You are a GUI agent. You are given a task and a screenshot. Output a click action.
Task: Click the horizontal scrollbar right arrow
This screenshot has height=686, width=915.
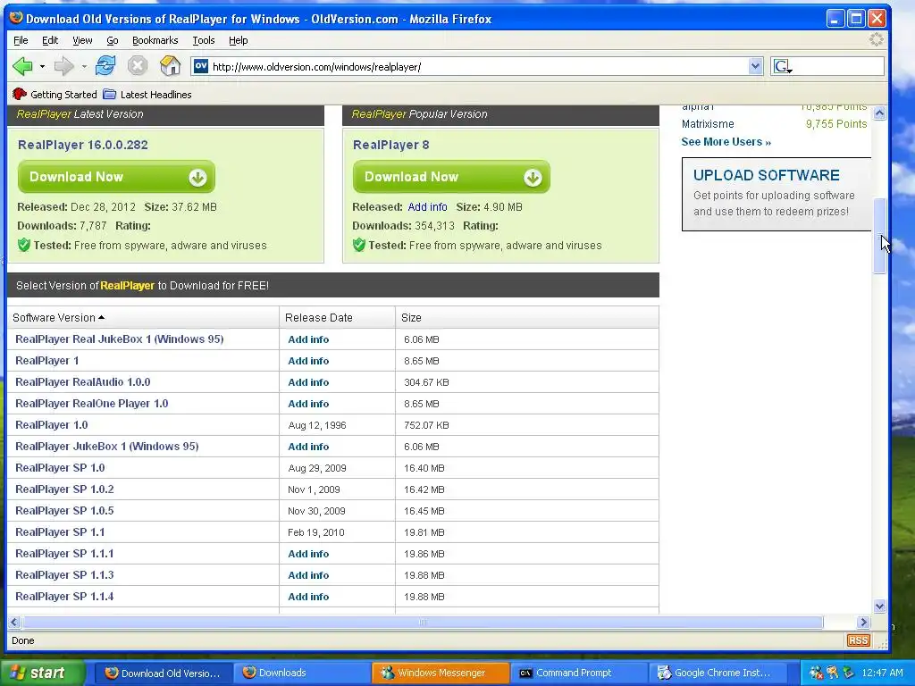click(864, 622)
